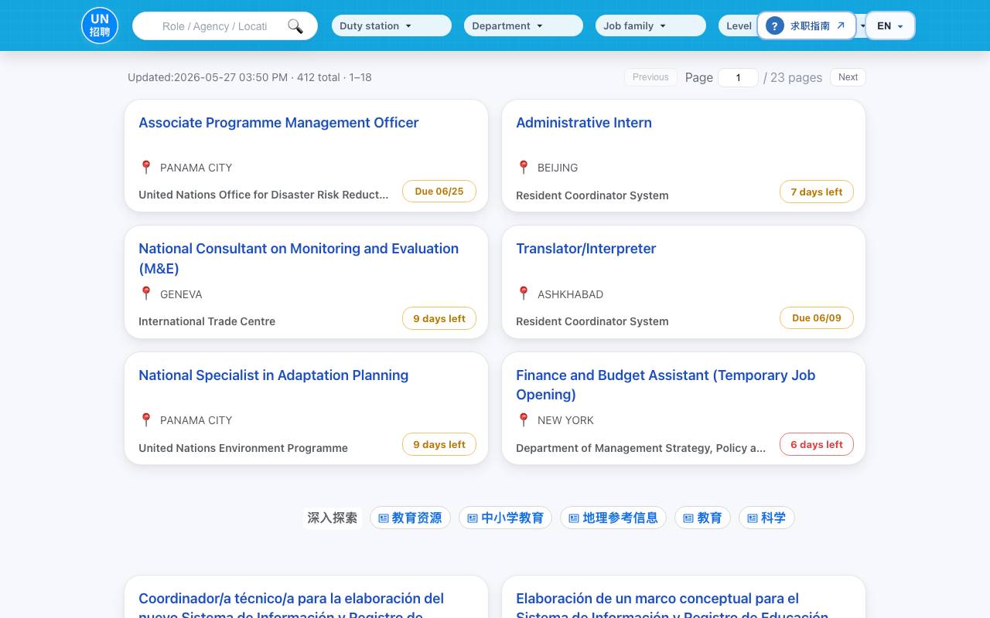Screen dimensions: 990x618
Task: Open Elaboración de un marco conceptual listing
Action: pos(672,606)
